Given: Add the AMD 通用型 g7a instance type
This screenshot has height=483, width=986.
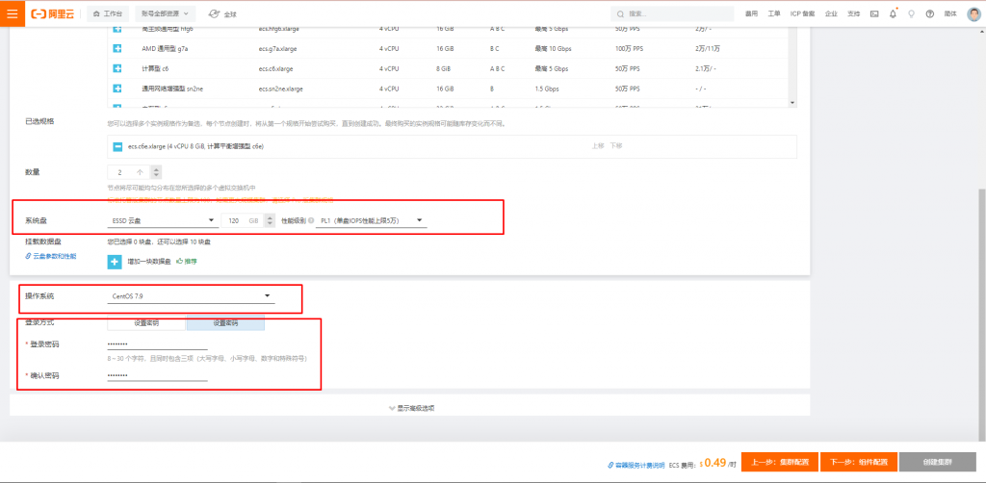Looking at the screenshot, I should click(x=117, y=48).
